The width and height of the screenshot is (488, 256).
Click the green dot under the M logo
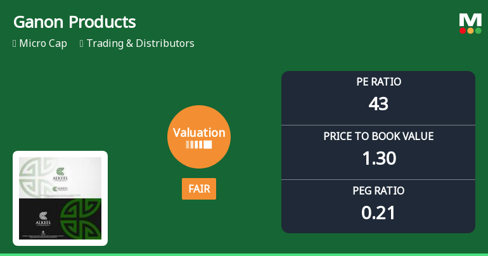click(x=478, y=30)
